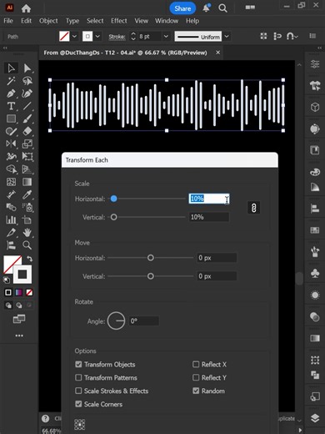Click the Scale Horizontal slider handle
This screenshot has height=434, width=325.
[x=113, y=199]
